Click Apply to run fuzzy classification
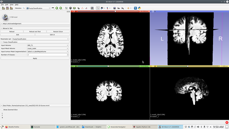The width and height of the screenshot is (229, 129). click(x=35, y=58)
